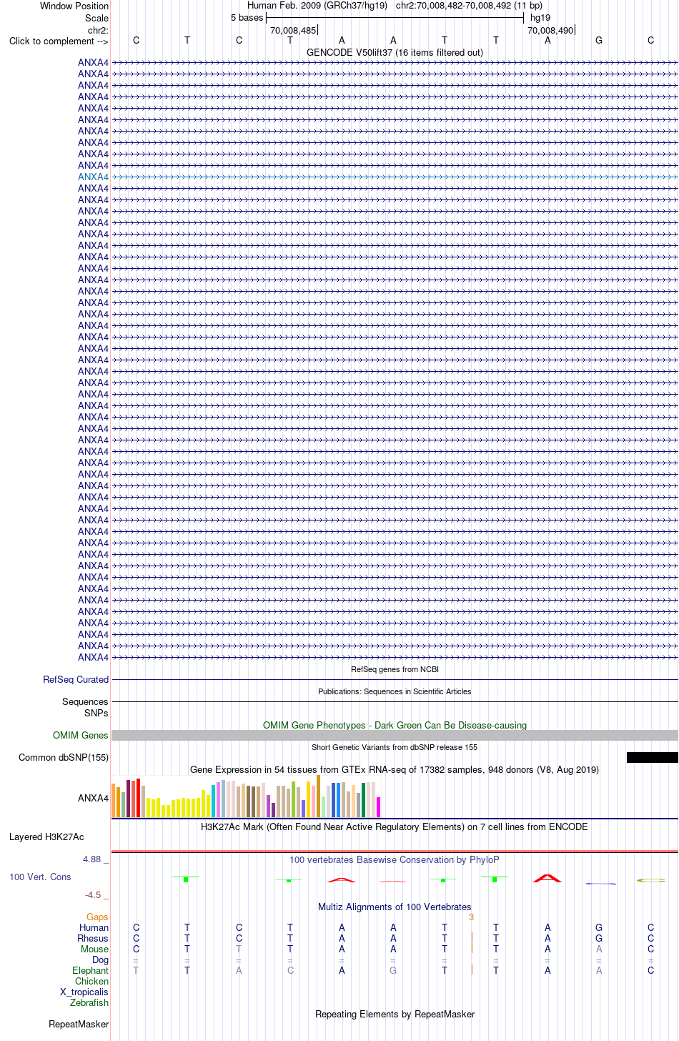Screen dimensions: 679x1041
Task: Click the 'chr2:' ruler label
Action: coord(98,30)
